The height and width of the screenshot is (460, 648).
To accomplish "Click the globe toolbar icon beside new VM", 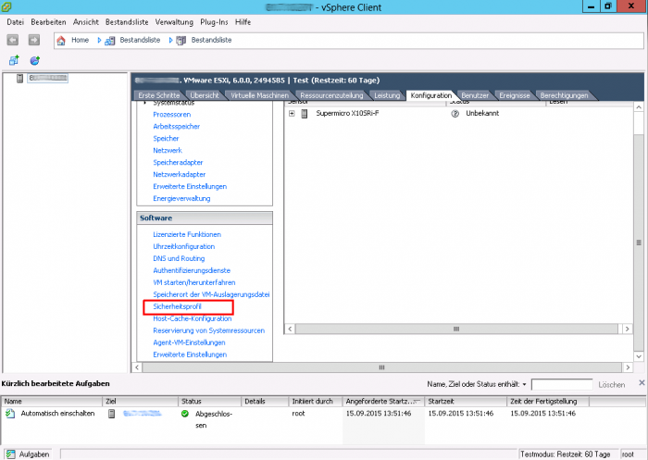I will coord(35,61).
